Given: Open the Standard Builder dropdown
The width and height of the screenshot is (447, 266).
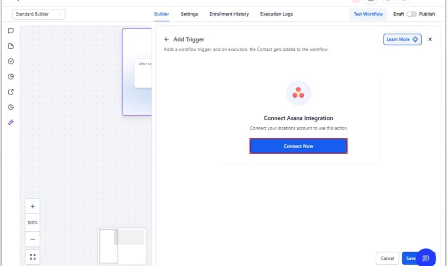Looking at the screenshot, I should (38, 14).
